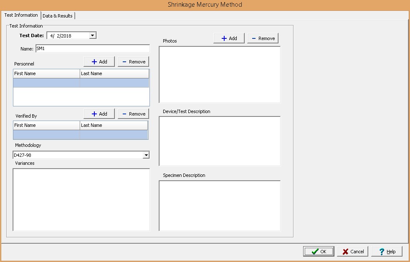
Task: Click the Specimen Description text box
Action: pyautogui.click(x=220, y=205)
